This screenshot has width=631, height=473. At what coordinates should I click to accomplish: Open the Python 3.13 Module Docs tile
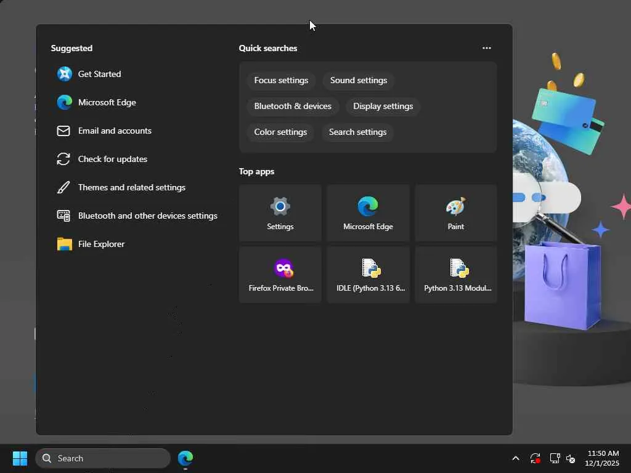pos(455,275)
